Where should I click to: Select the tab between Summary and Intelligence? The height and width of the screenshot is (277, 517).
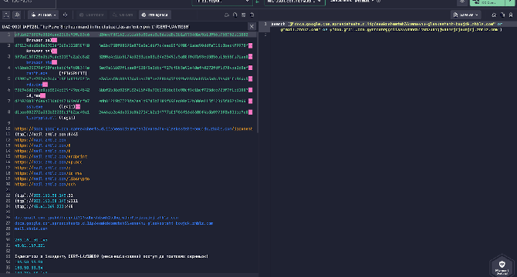[x=123, y=15]
